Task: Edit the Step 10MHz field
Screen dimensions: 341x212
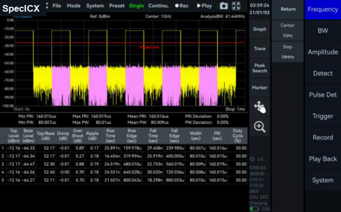Action: (288, 52)
